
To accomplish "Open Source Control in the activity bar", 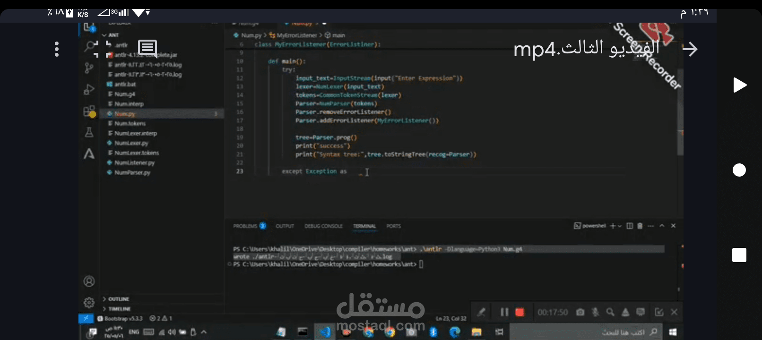I will pos(89,68).
